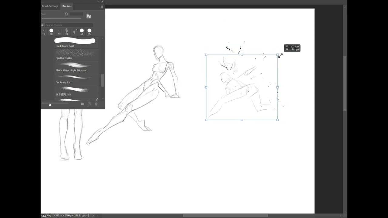Click the bottom-right transform handle
The width and height of the screenshot is (388, 218).
pyautogui.click(x=278, y=120)
